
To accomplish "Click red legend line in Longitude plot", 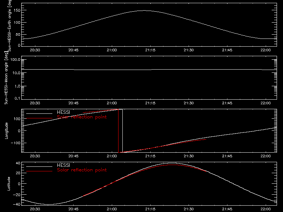I will 39,118.
